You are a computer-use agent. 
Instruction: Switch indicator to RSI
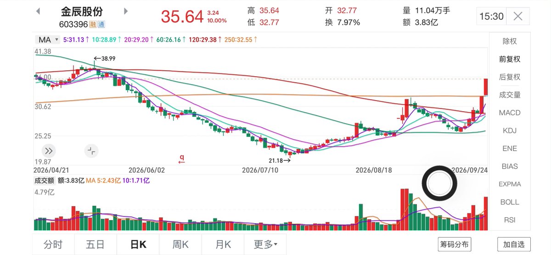pos(510,220)
